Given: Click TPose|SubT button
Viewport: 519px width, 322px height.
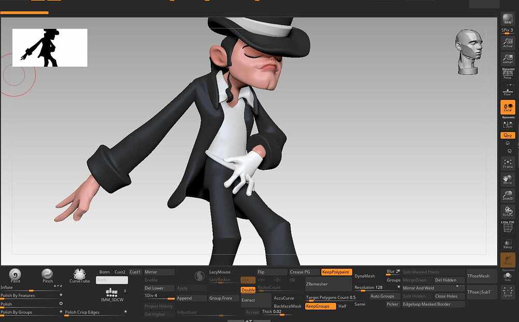Looking at the screenshot, I should tap(482, 292).
